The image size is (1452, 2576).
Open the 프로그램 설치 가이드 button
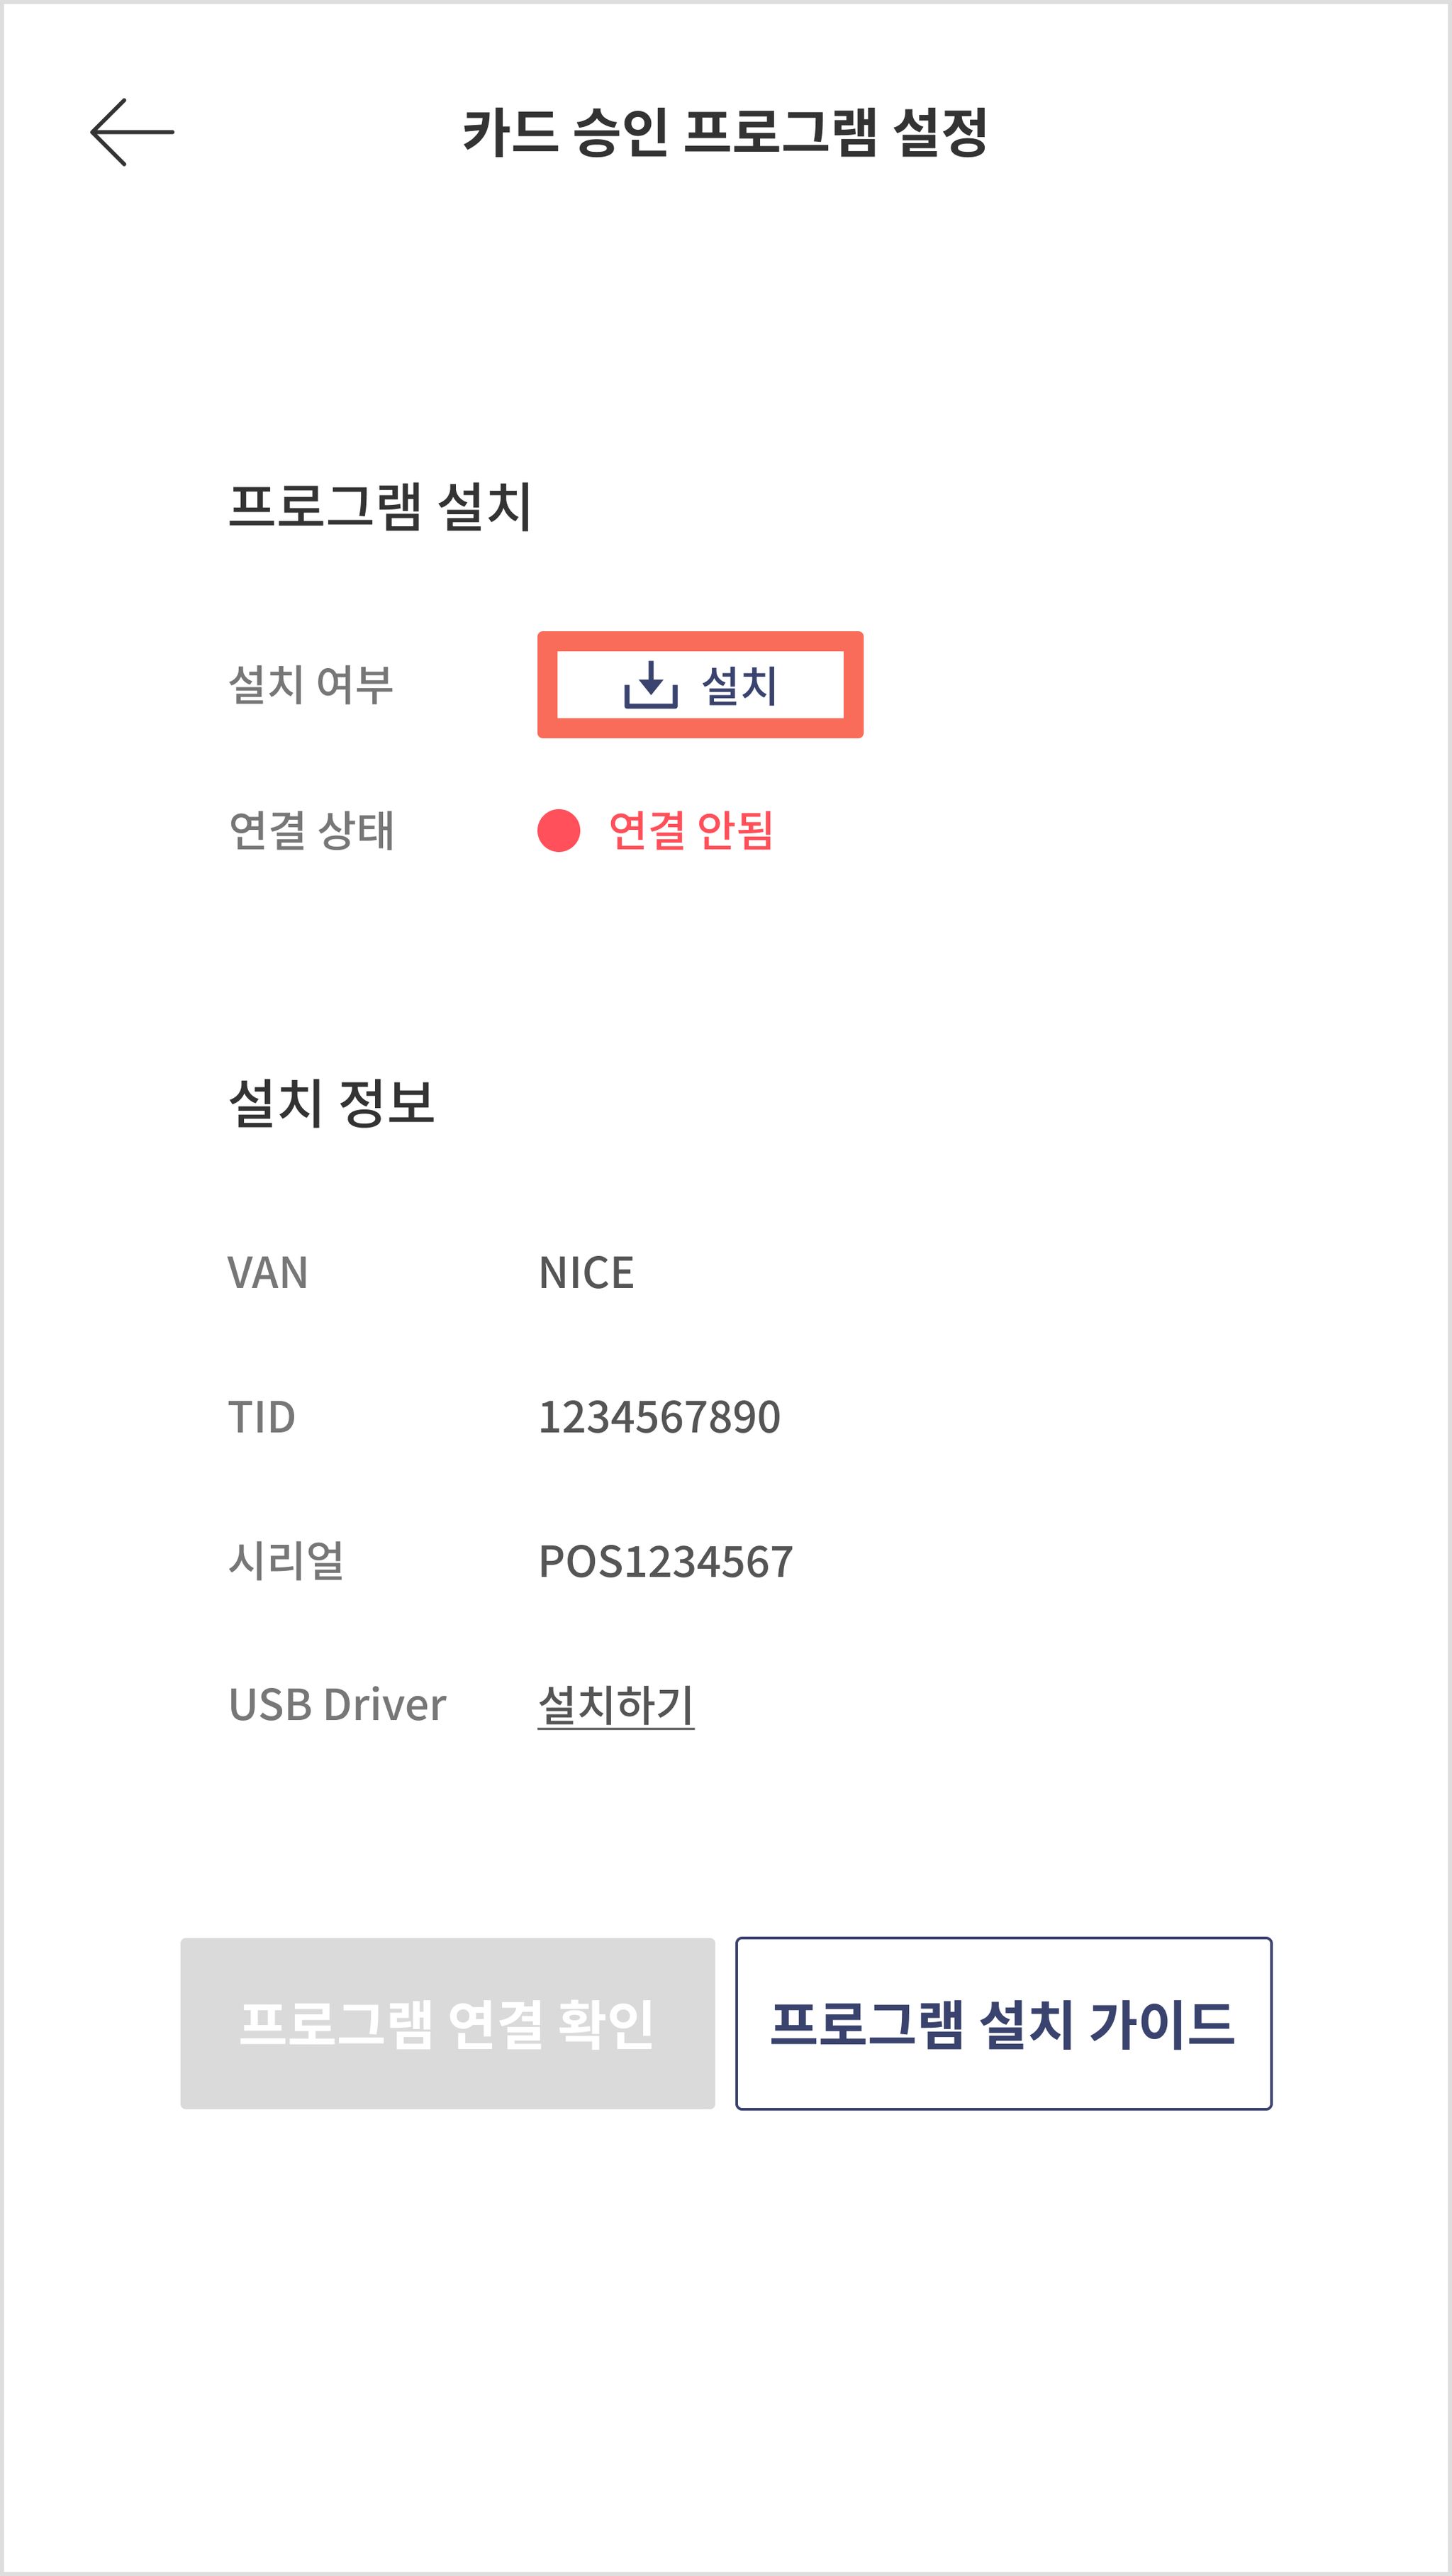(1003, 2024)
